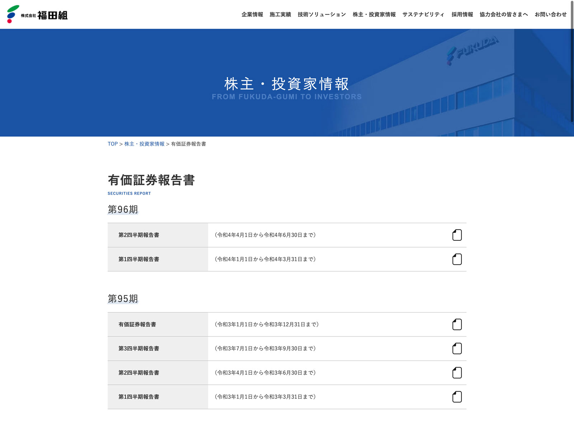Open the 施工実績 menu
Viewport: 574px width, 431px height.
(x=280, y=14)
